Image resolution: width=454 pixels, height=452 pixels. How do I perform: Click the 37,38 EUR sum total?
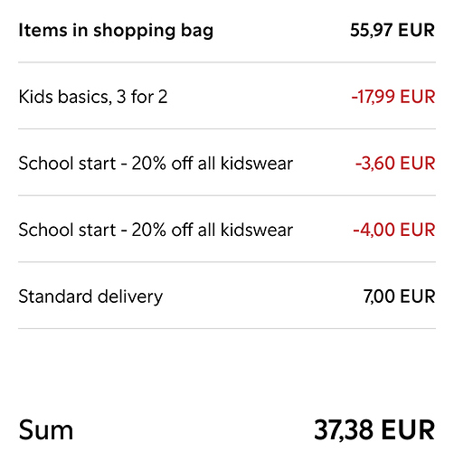374,430
